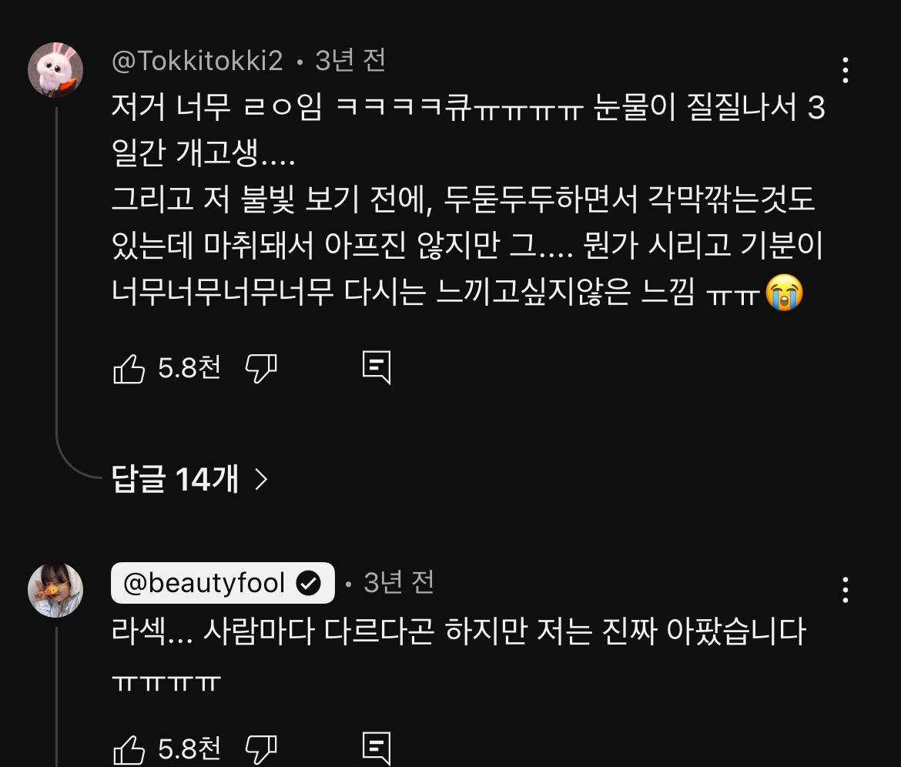The height and width of the screenshot is (767, 901).
Task: Like the comment by @Tokkitokki2
Action: pyautogui.click(x=129, y=369)
